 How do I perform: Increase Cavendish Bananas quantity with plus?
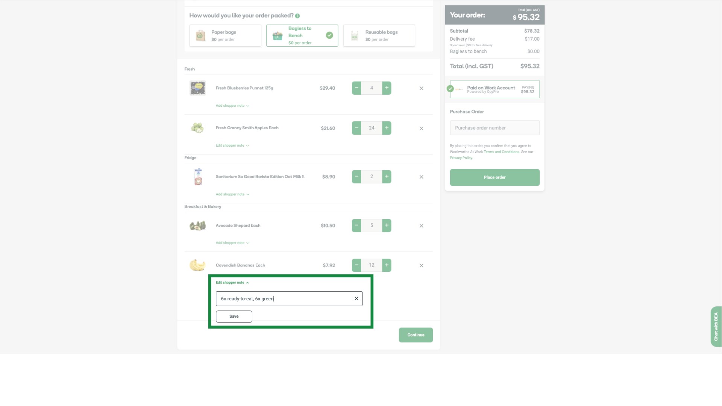tap(387, 265)
